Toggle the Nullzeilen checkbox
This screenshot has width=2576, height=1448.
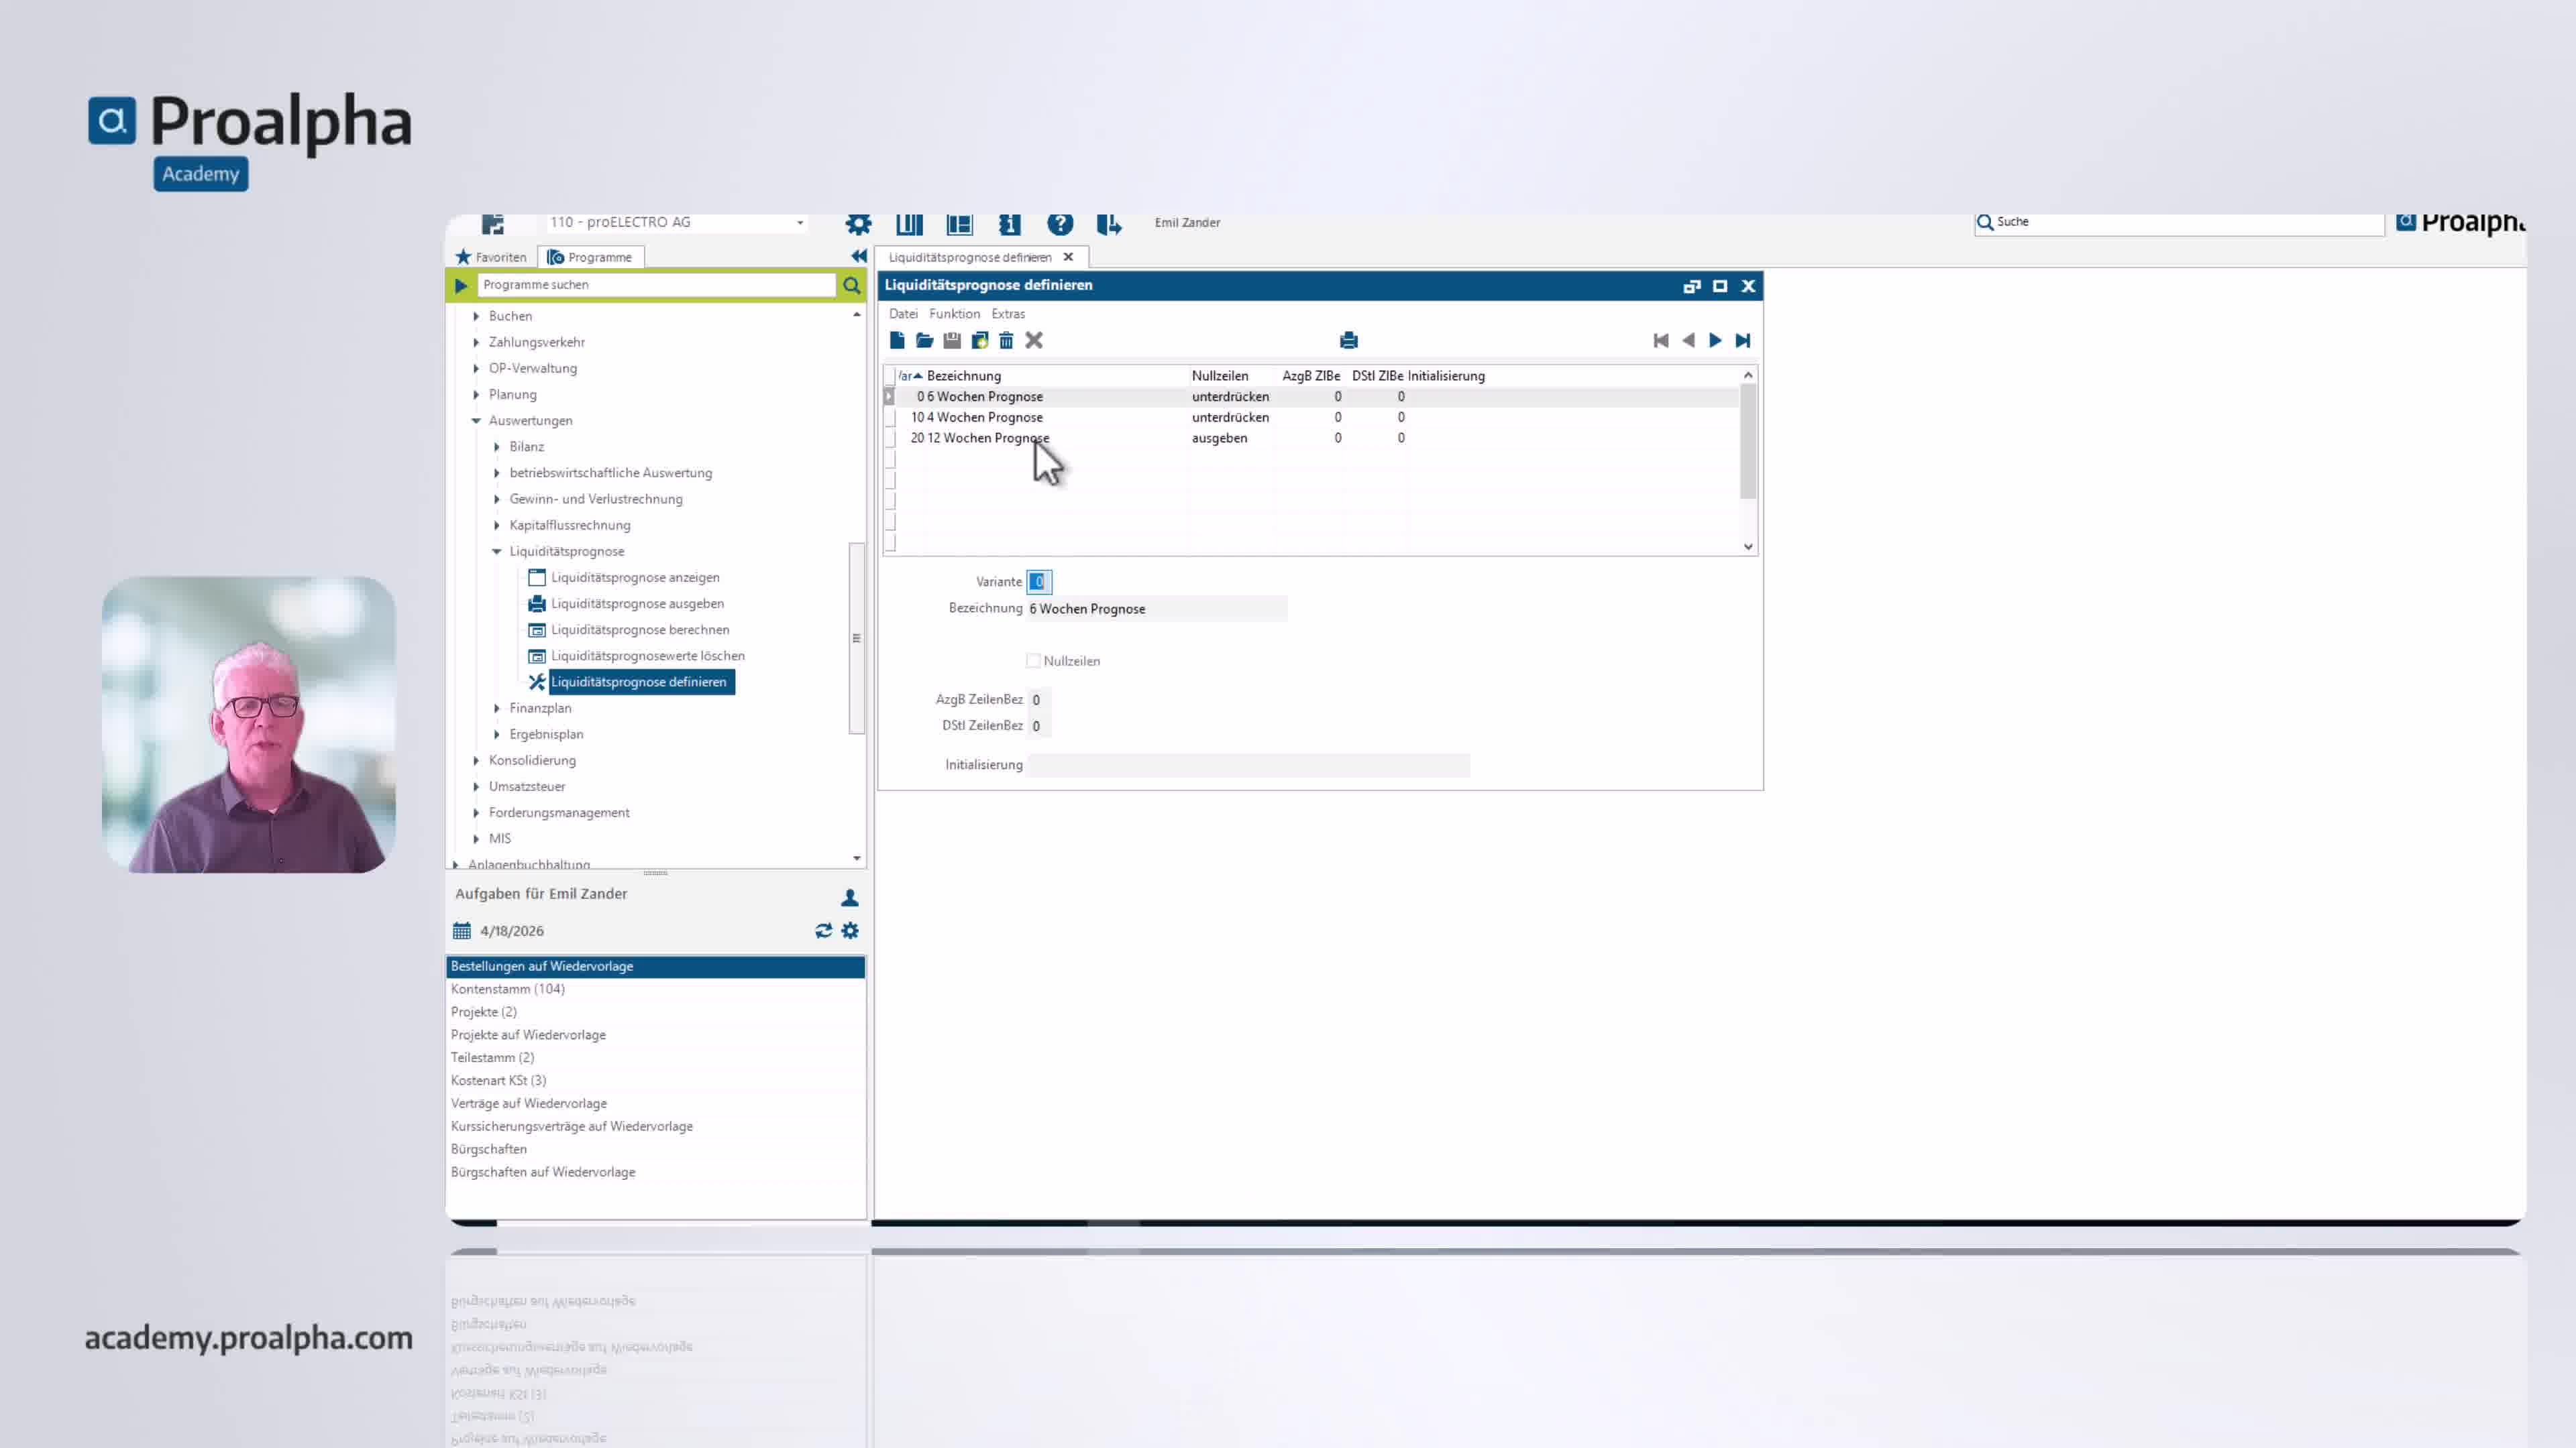tap(1033, 660)
